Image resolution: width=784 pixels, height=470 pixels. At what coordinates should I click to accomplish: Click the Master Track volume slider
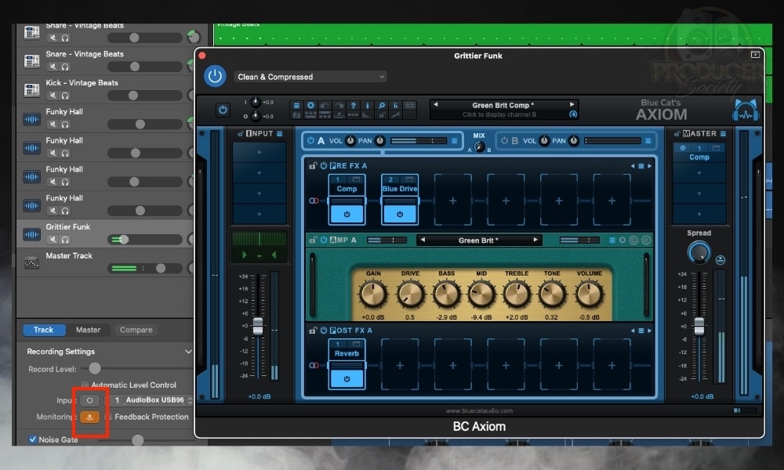point(145,268)
